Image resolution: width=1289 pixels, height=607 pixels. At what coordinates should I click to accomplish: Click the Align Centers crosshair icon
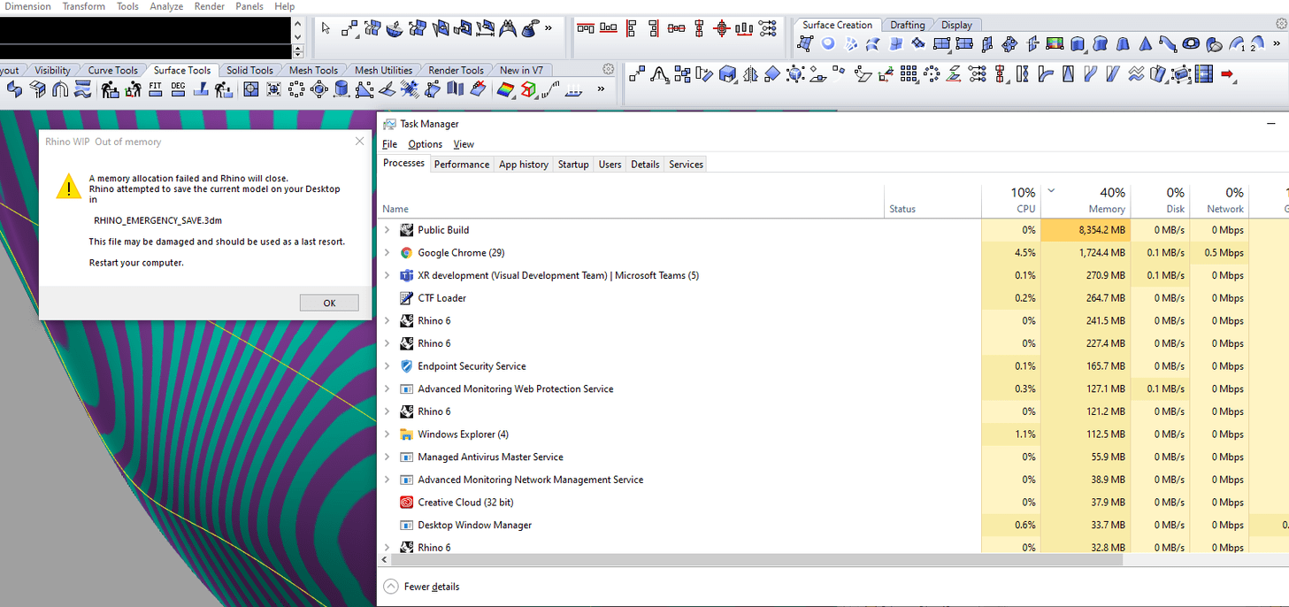pos(721,28)
